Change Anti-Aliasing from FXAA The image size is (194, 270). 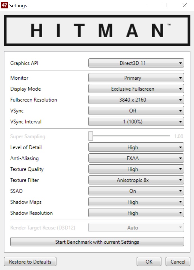[136, 158]
